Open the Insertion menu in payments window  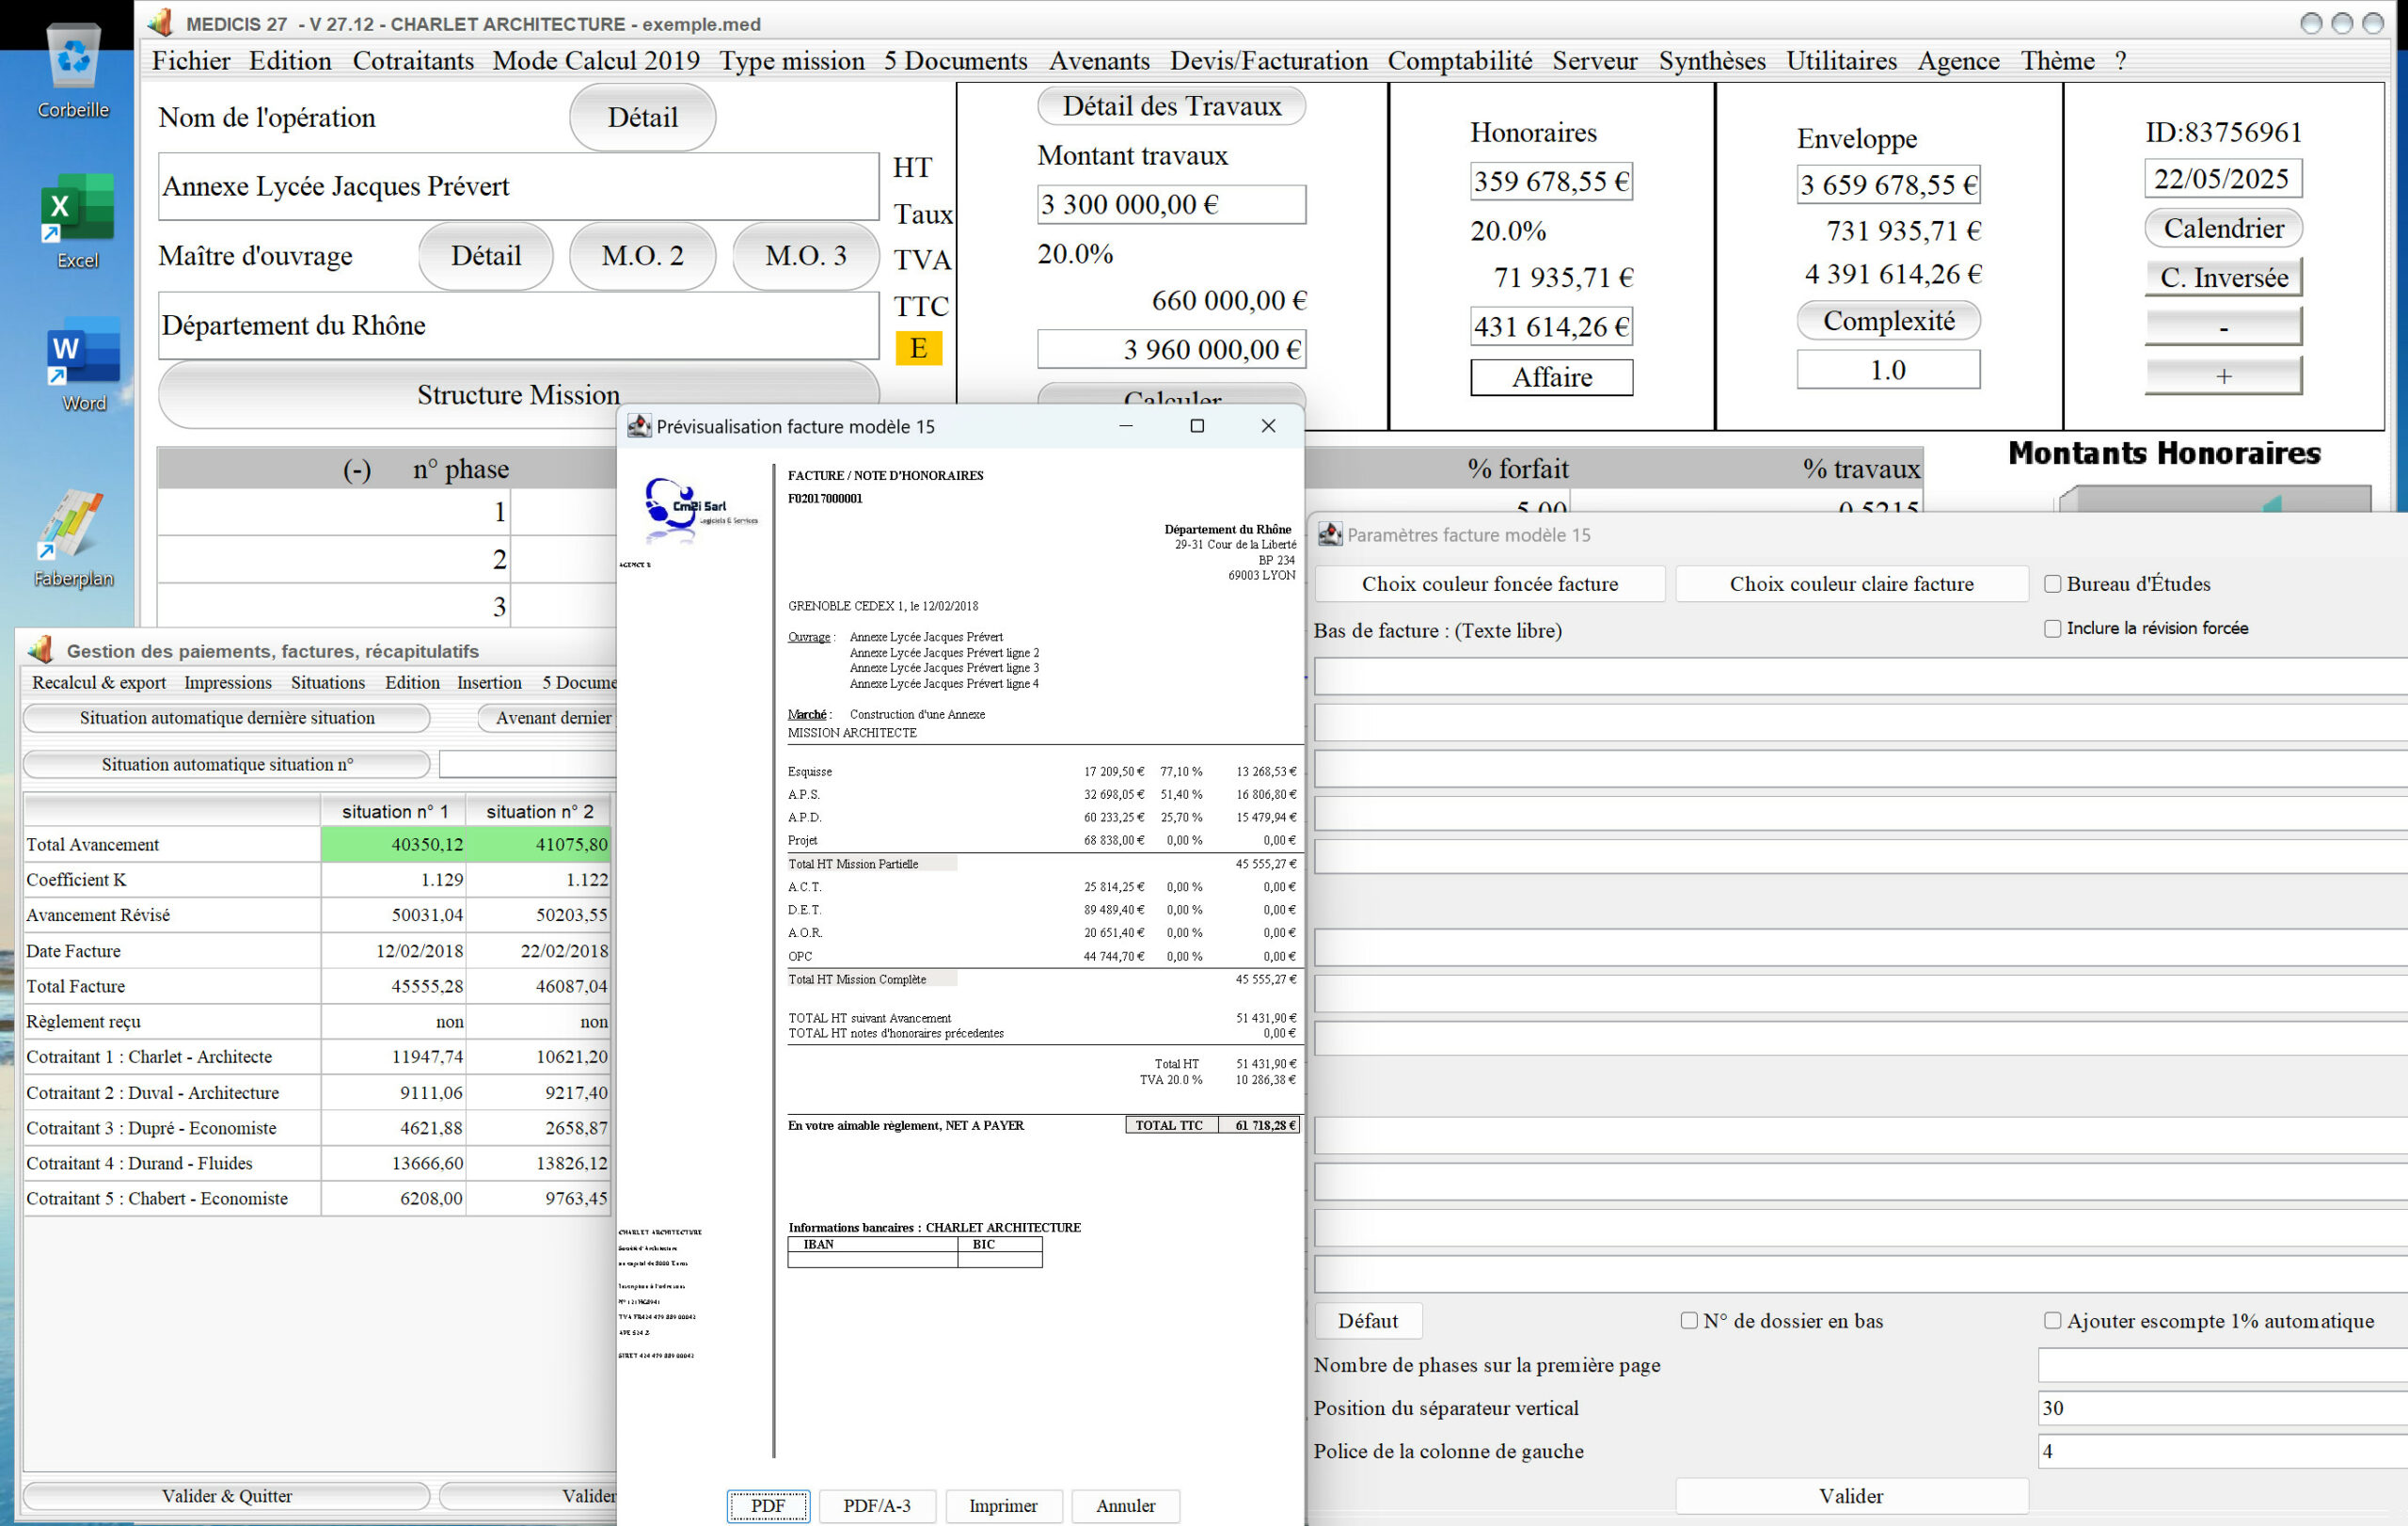click(x=489, y=682)
